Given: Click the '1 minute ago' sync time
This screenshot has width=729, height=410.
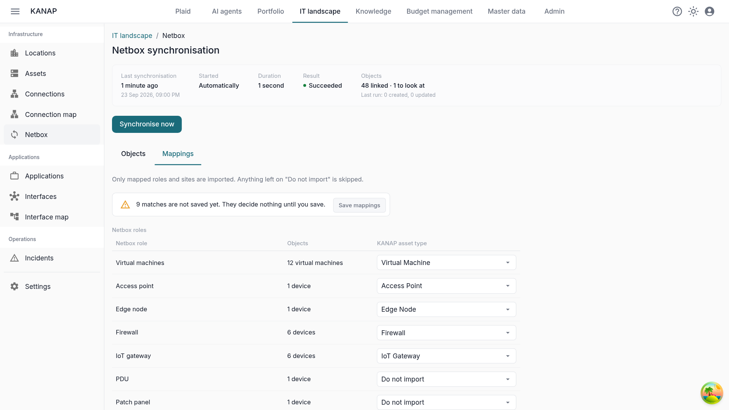Looking at the screenshot, I should coord(139,86).
